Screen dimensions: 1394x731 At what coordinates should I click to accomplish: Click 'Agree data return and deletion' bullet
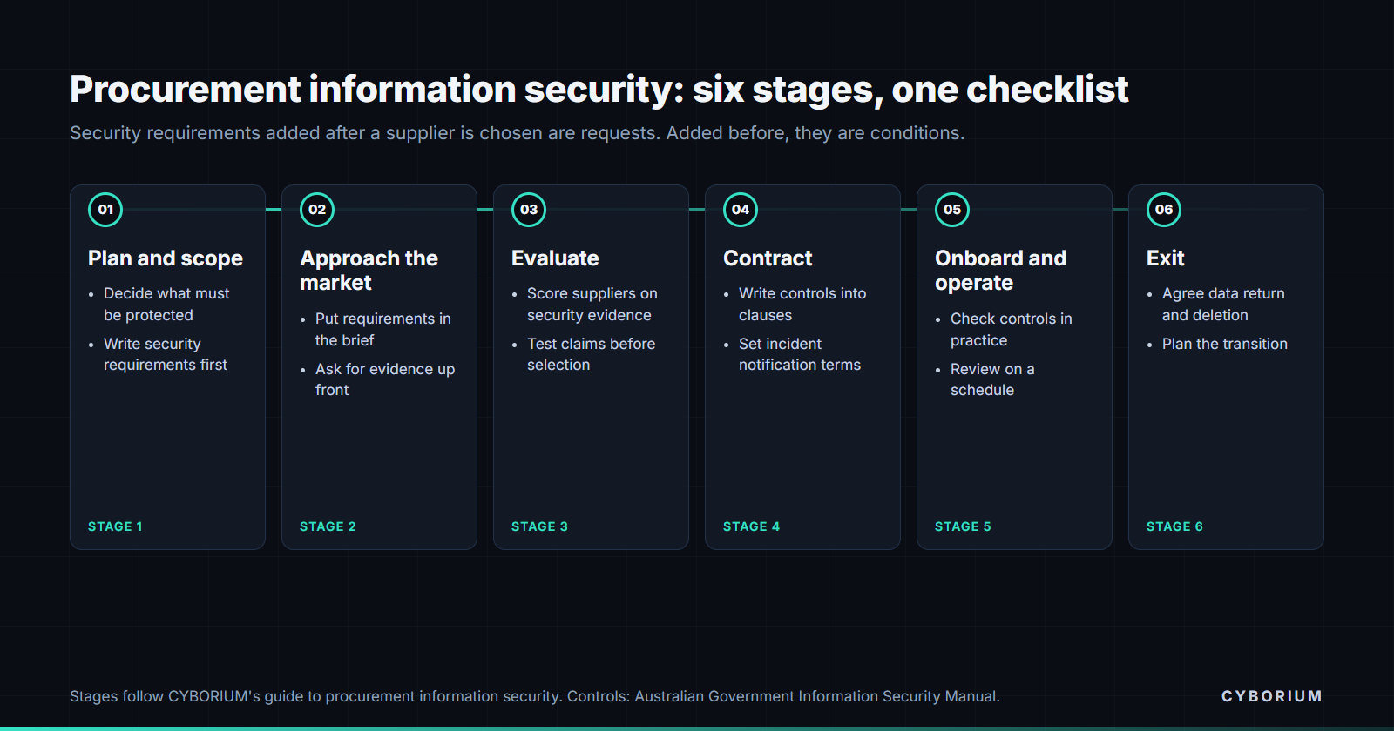[x=1223, y=305]
